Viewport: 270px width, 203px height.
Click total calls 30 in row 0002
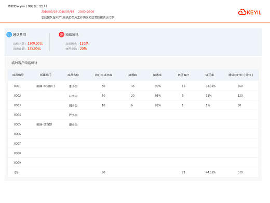(103, 96)
